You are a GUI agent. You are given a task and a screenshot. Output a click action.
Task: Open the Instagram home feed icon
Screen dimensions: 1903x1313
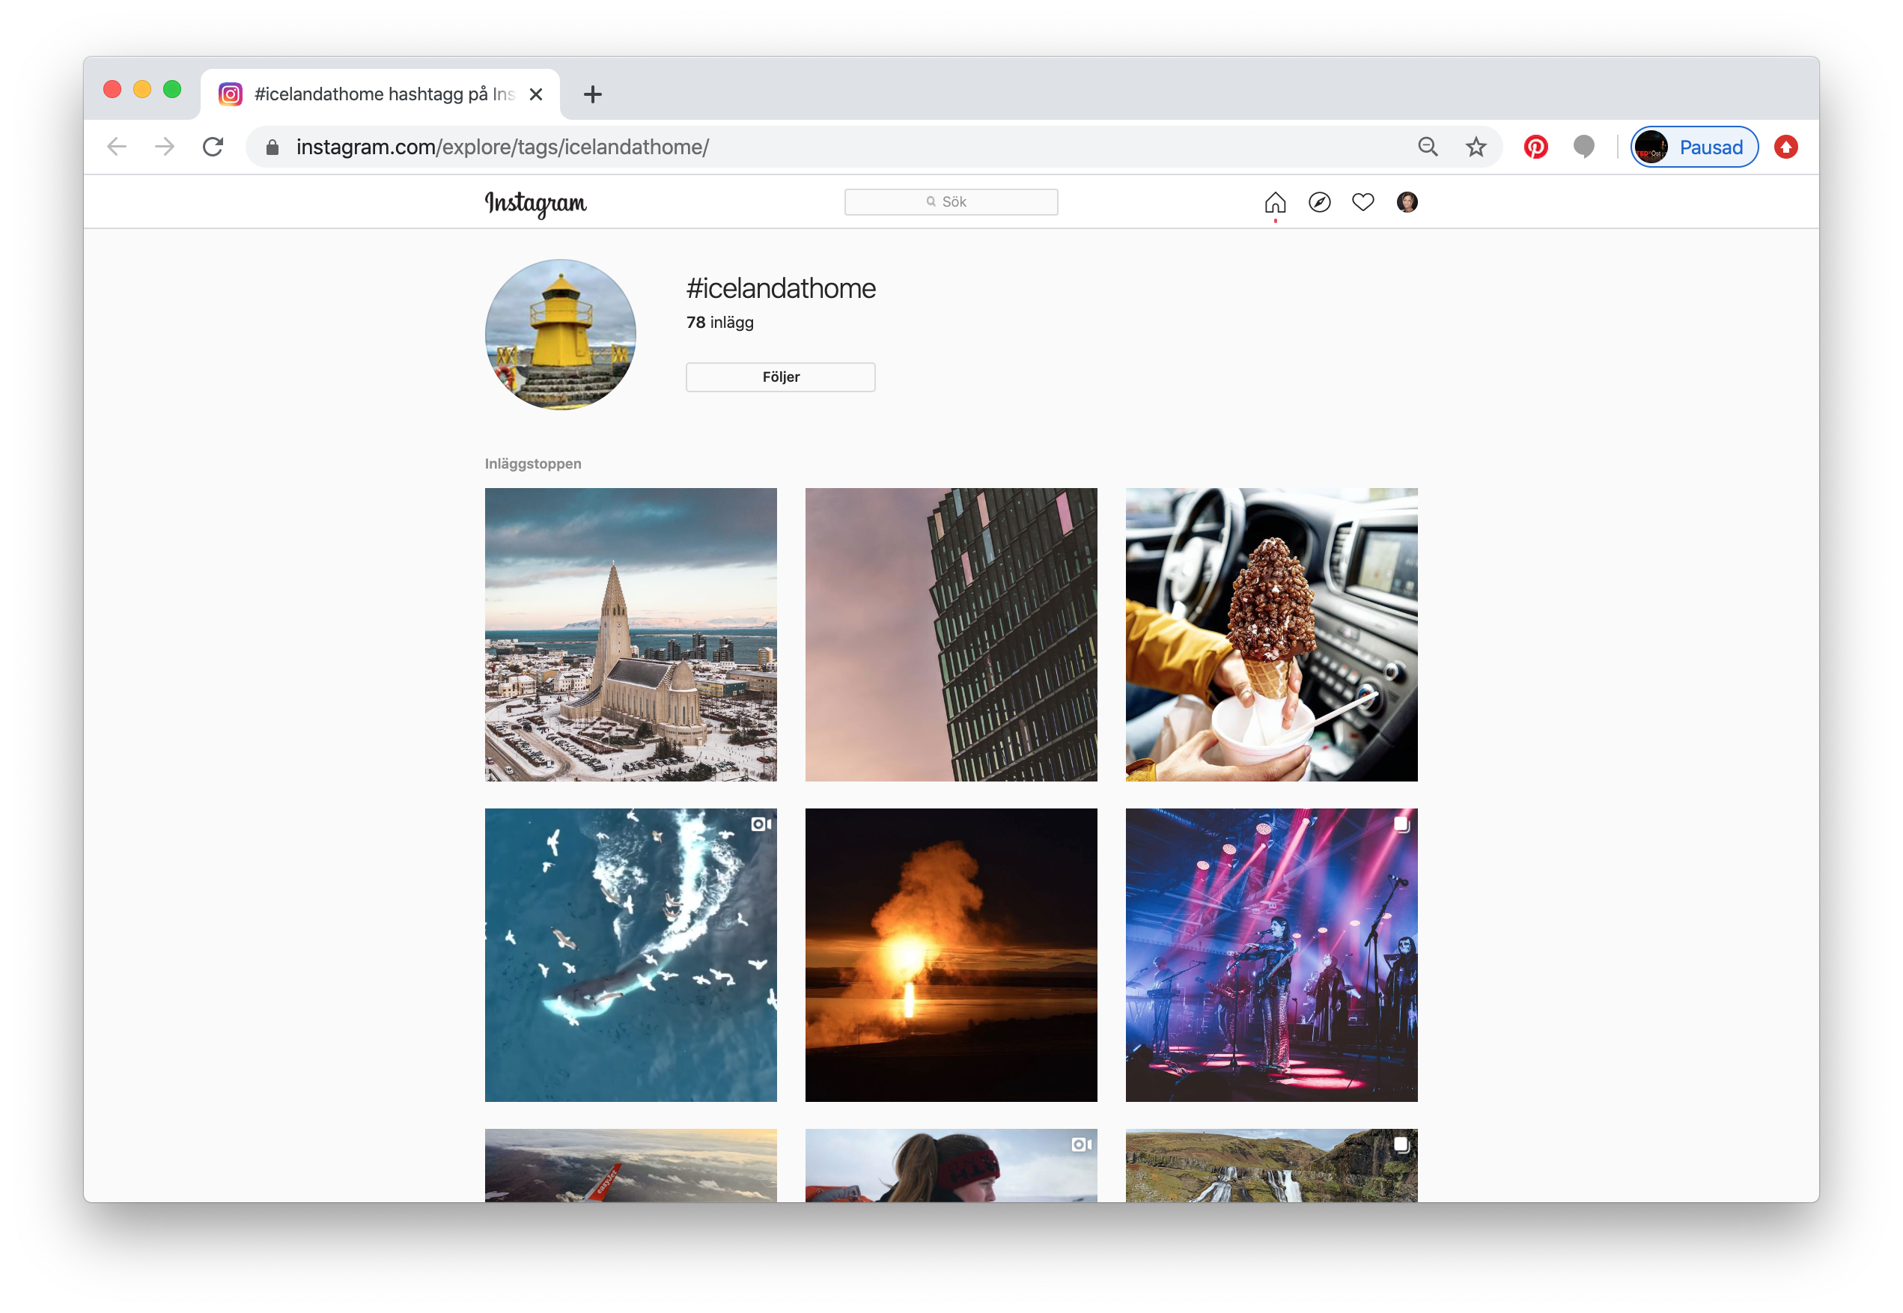[x=1274, y=202]
